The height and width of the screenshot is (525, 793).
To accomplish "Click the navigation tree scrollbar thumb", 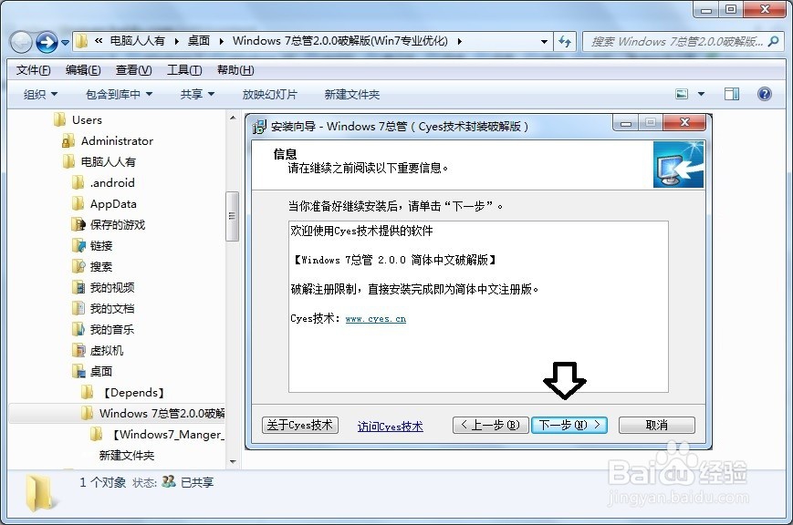I will pos(232,216).
